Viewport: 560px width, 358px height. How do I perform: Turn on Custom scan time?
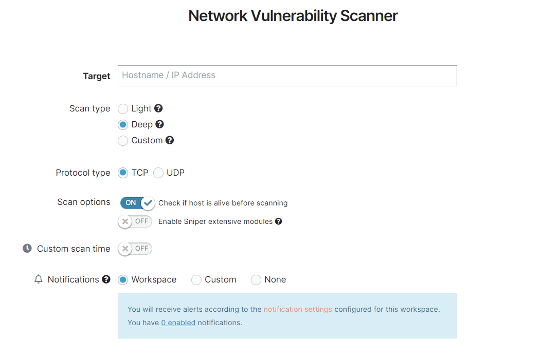click(x=135, y=248)
